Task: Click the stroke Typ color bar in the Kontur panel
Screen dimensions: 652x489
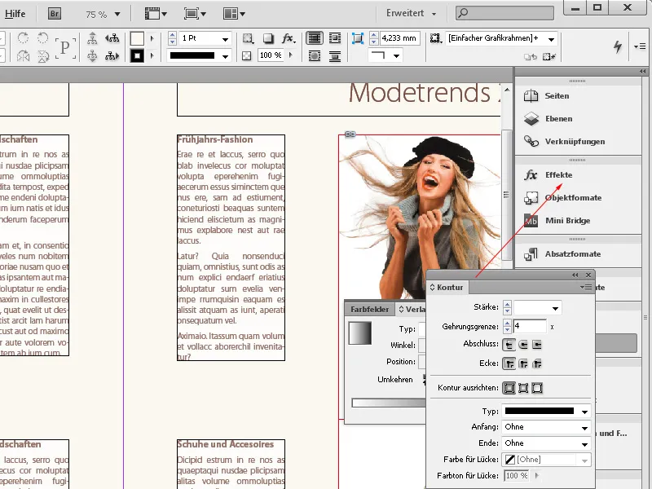Action: coord(541,411)
